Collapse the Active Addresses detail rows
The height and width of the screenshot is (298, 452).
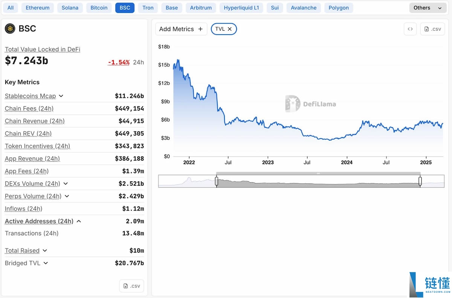pos(79,221)
